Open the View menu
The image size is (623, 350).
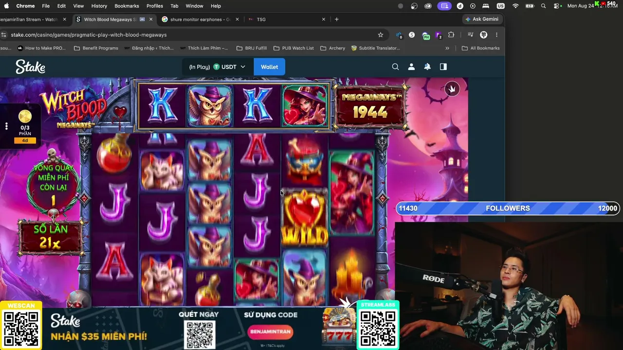click(78, 6)
